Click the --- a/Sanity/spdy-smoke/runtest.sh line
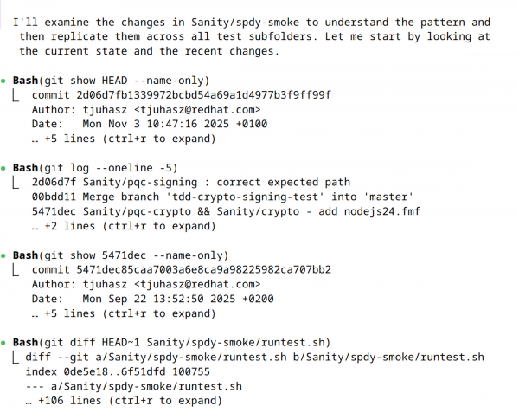 click(137, 387)
